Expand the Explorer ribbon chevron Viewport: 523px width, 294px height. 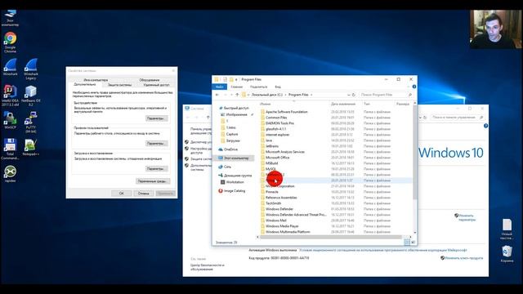coord(409,87)
